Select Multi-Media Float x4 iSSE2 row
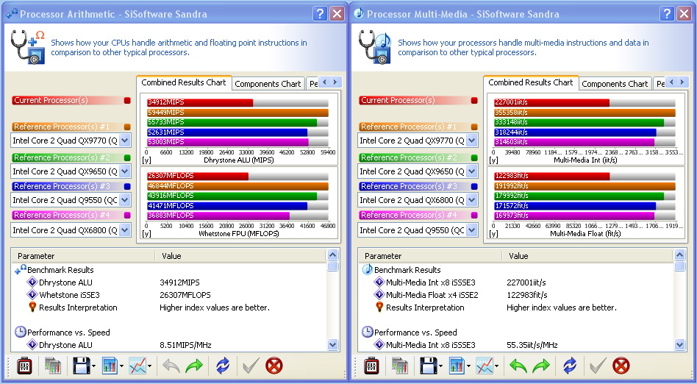The image size is (697, 384). pos(516,294)
